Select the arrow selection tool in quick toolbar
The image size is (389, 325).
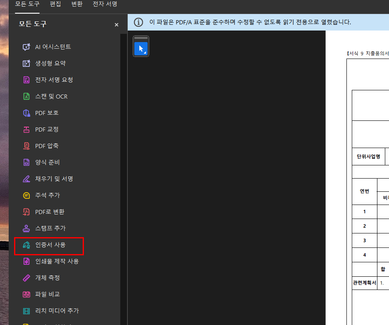pyautogui.click(x=141, y=49)
